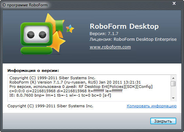Open the www.roboform.com link

(110, 47)
